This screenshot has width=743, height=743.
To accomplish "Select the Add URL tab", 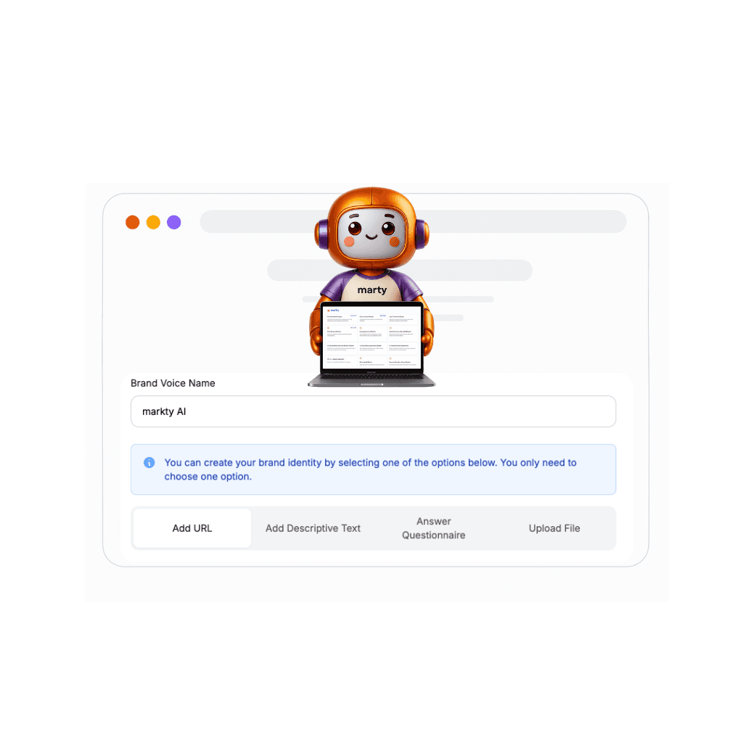I will 192,528.
